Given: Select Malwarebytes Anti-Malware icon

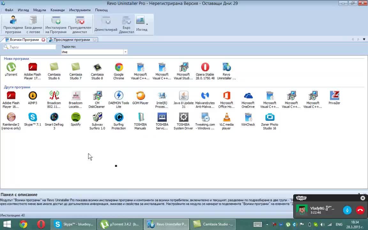Looking at the screenshot, I should coord(205,96).
